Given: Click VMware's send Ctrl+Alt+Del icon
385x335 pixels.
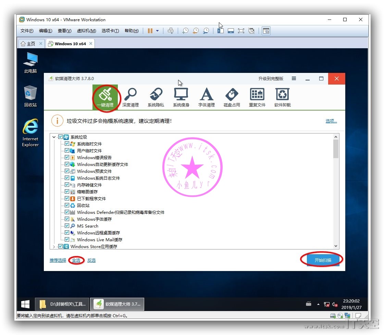Looking at the screenshot, I should (x=170, y=31).
